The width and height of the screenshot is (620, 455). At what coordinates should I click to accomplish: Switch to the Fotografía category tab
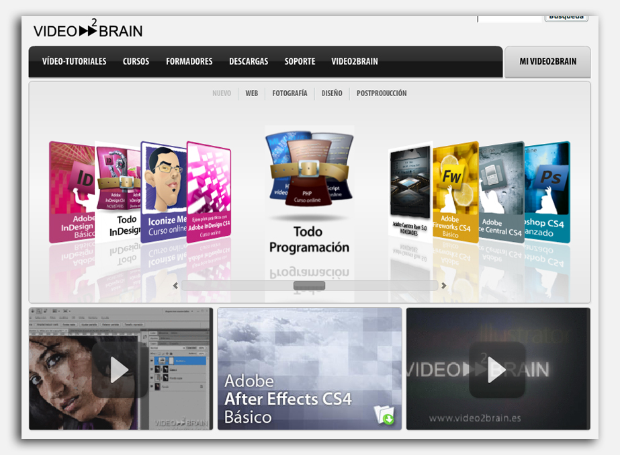[290, 93]
